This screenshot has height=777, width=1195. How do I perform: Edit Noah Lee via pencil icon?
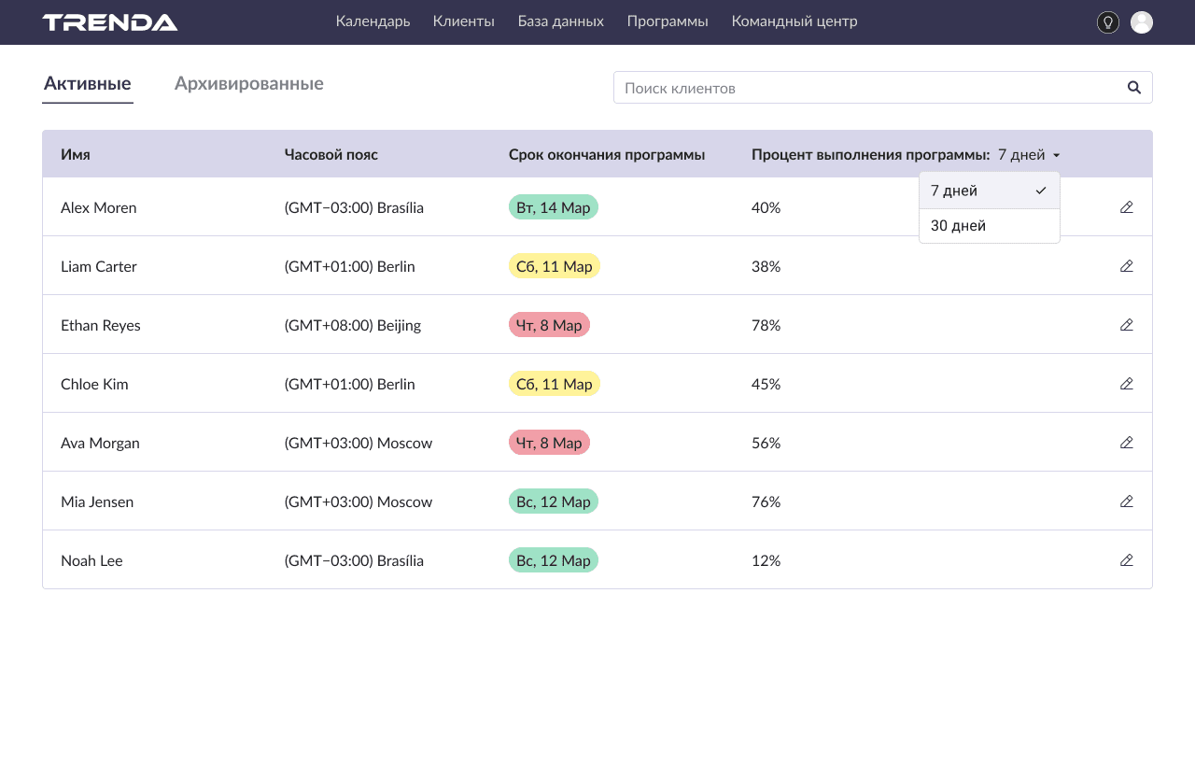(1126, 560)
